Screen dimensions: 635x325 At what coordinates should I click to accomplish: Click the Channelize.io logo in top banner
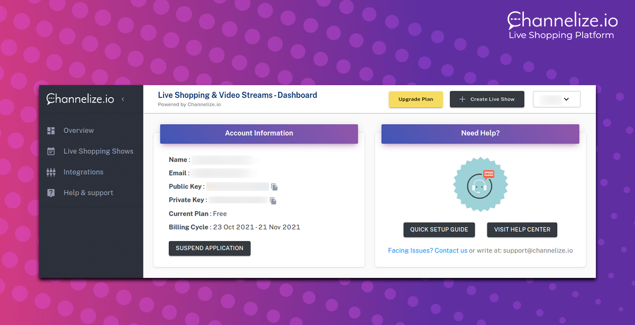[x=563, y=21]
